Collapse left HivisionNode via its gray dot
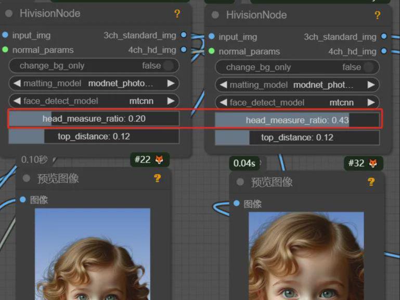Screen dimensions: 400x300 tap(9, 14)
